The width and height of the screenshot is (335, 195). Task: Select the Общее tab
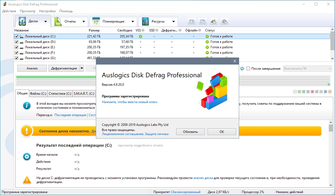tap(22, 93)
